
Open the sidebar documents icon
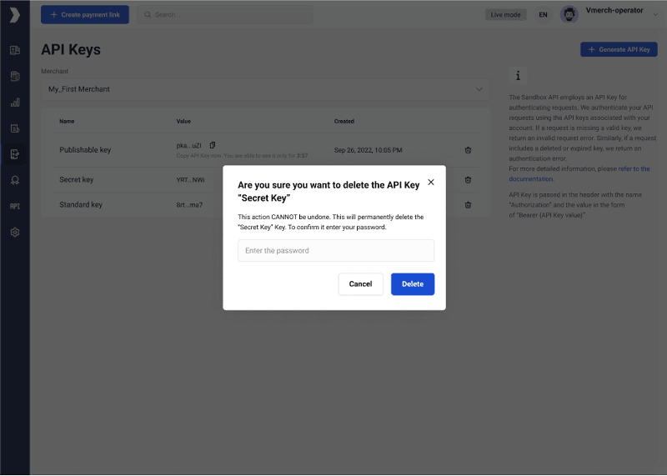pos(15,77)
